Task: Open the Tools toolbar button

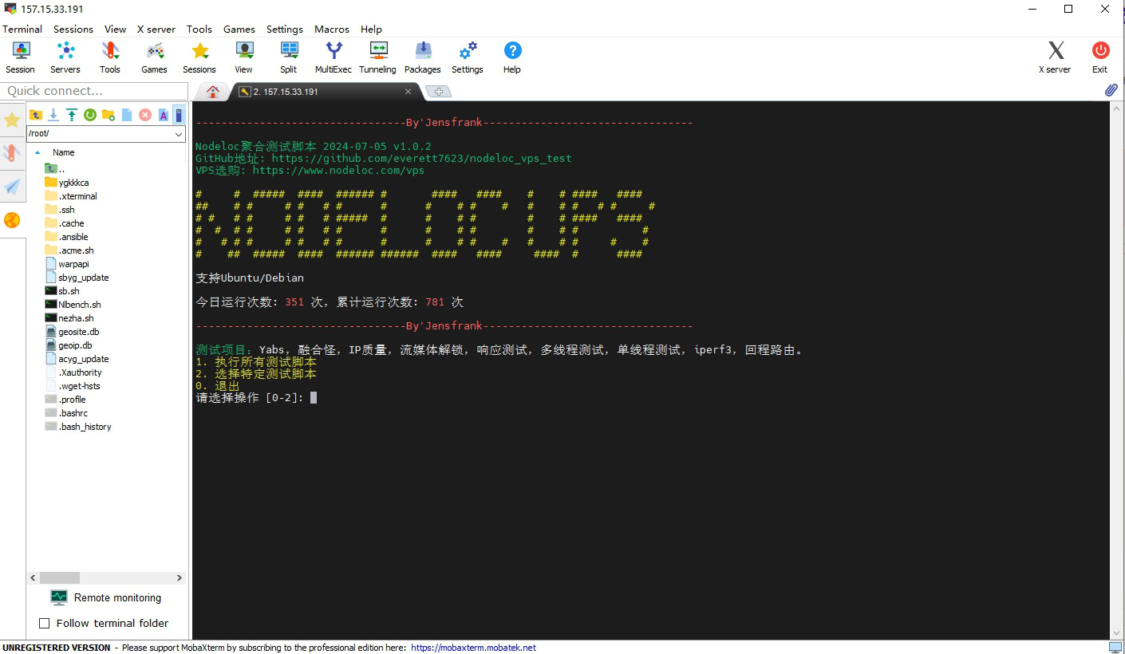Action: [x=110, y=58]
